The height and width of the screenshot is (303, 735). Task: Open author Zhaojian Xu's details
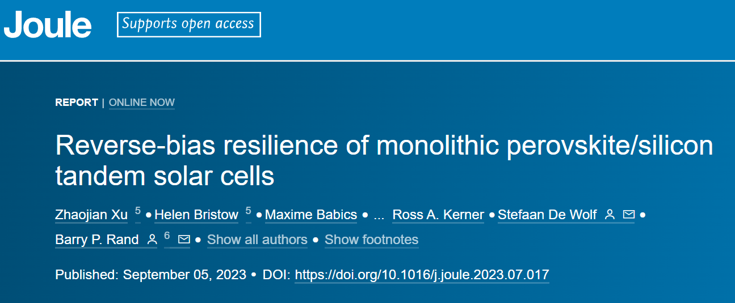[91, 215]
